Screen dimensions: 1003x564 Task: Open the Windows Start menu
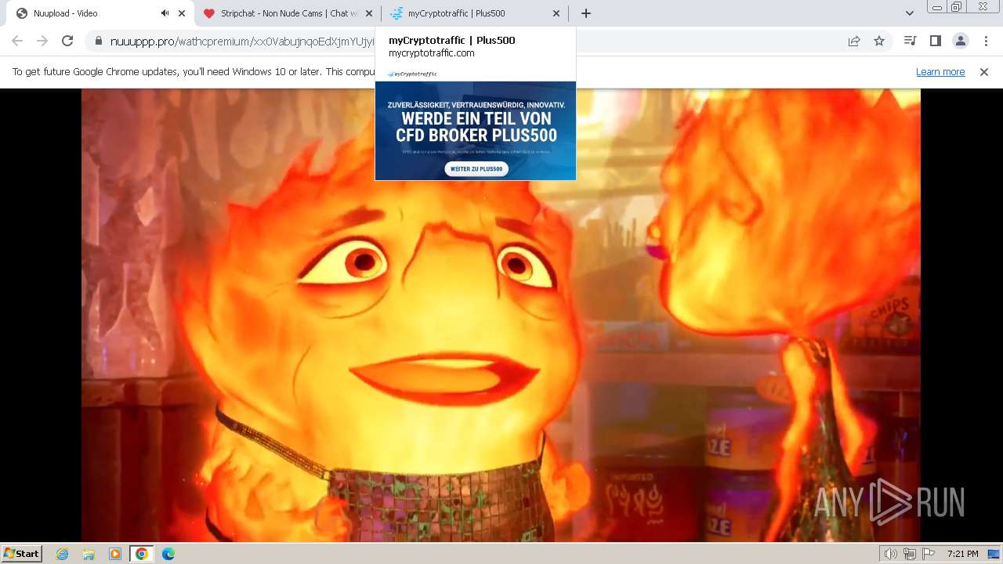21,553
